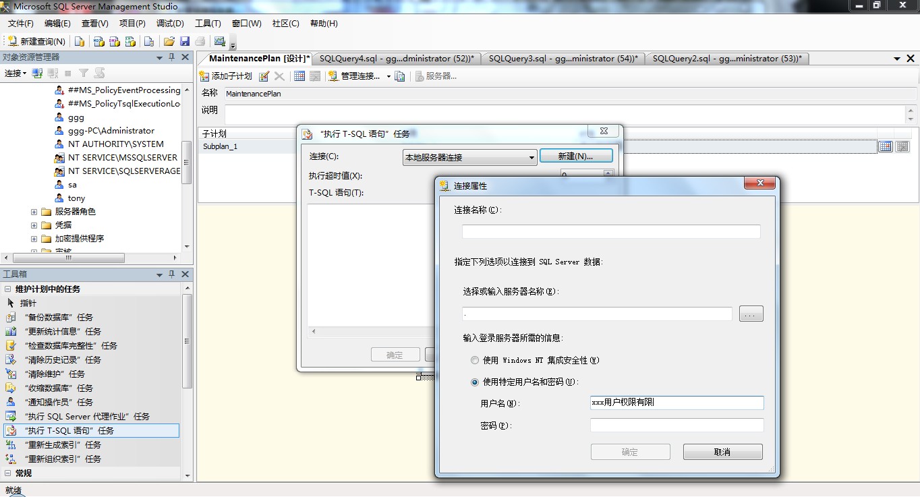This screenshot has width=920, height=497.
Task: Select the “收缩数据库”任务 toolbox item
Action: (x=91, y=388)
